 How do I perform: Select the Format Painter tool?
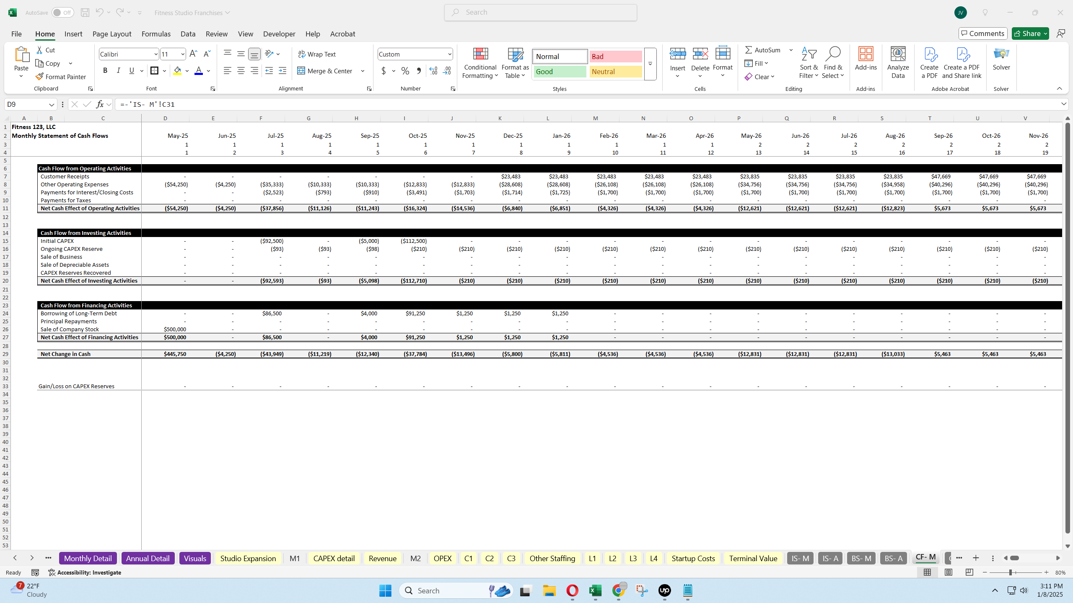[61, 77]
